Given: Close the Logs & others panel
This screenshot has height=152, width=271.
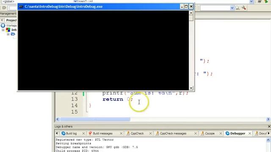Looking at the screenshot, I should pos(269,127).
